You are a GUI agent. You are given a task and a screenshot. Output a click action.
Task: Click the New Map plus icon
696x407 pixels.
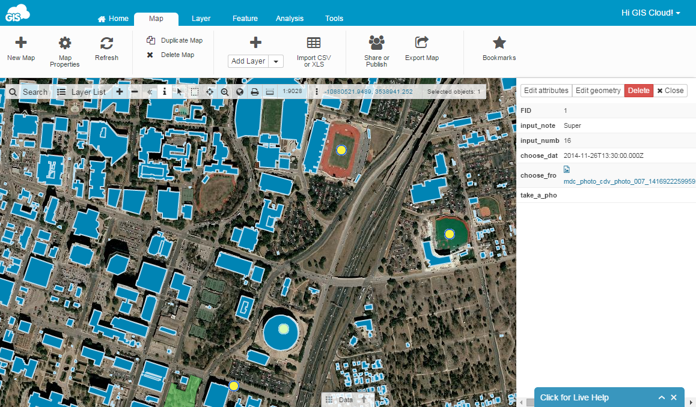pos(21,43)
